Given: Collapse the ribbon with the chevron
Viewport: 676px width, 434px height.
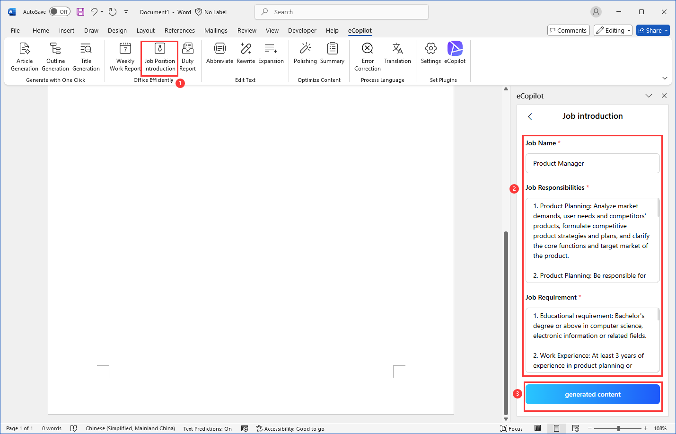Looking at the screenshot, I should tap(665, 78).
